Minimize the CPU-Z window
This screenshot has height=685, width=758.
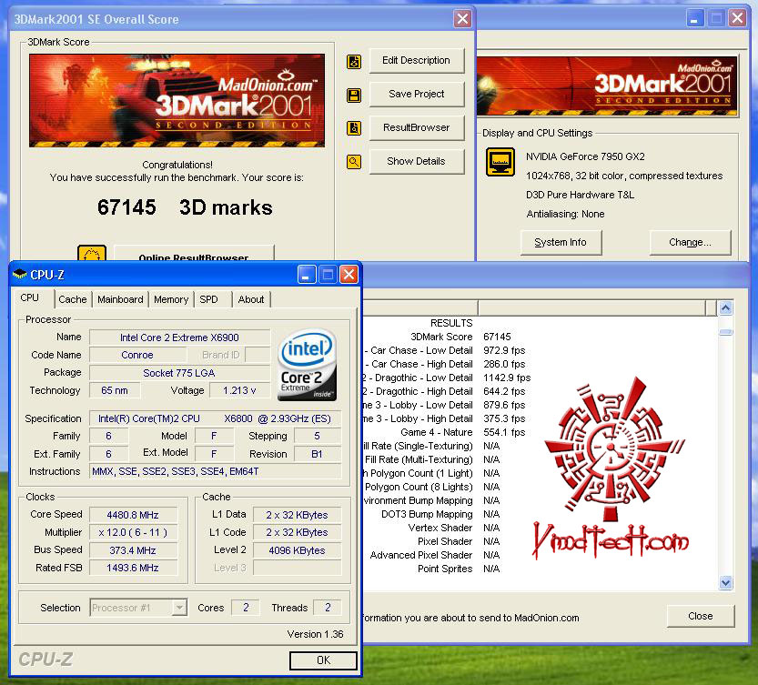tap(306, 275)
